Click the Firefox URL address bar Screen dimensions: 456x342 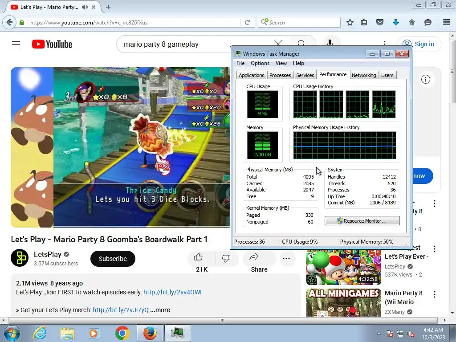coord(134,22)
